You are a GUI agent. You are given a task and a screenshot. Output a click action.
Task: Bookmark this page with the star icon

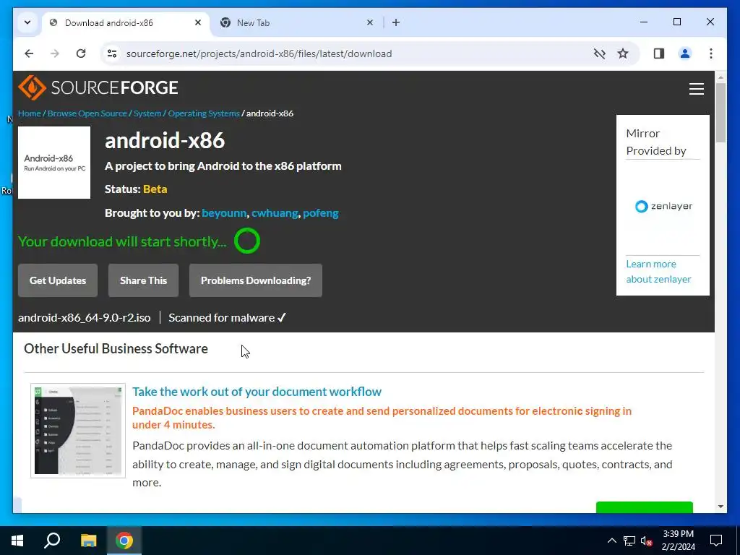pos(623,53)
